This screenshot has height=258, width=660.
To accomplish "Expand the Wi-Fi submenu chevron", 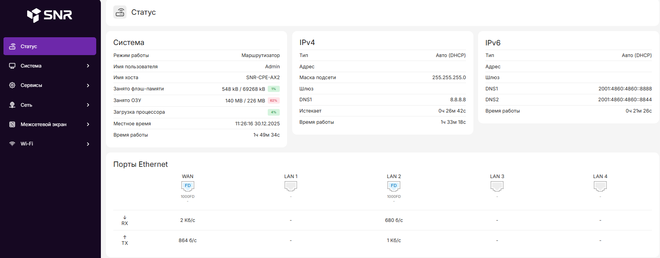I will [88, 144].
